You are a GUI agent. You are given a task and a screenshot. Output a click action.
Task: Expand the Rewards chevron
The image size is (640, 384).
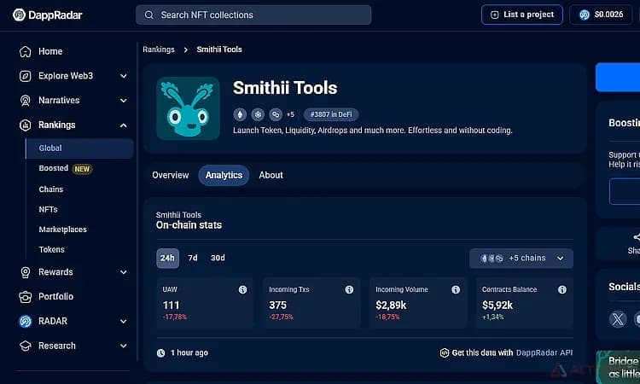click(123, 272)
